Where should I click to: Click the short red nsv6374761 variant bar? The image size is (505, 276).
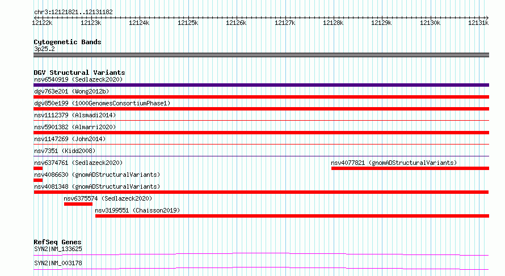(x=38, y=168)
